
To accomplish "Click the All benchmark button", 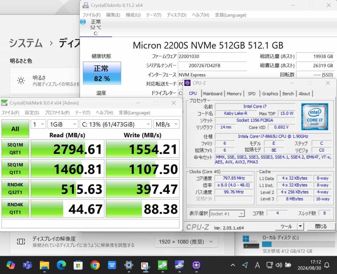I will click(15, 129).
